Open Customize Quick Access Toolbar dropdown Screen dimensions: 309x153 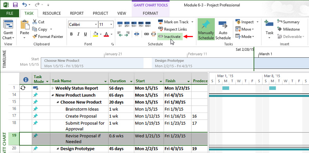48,5
